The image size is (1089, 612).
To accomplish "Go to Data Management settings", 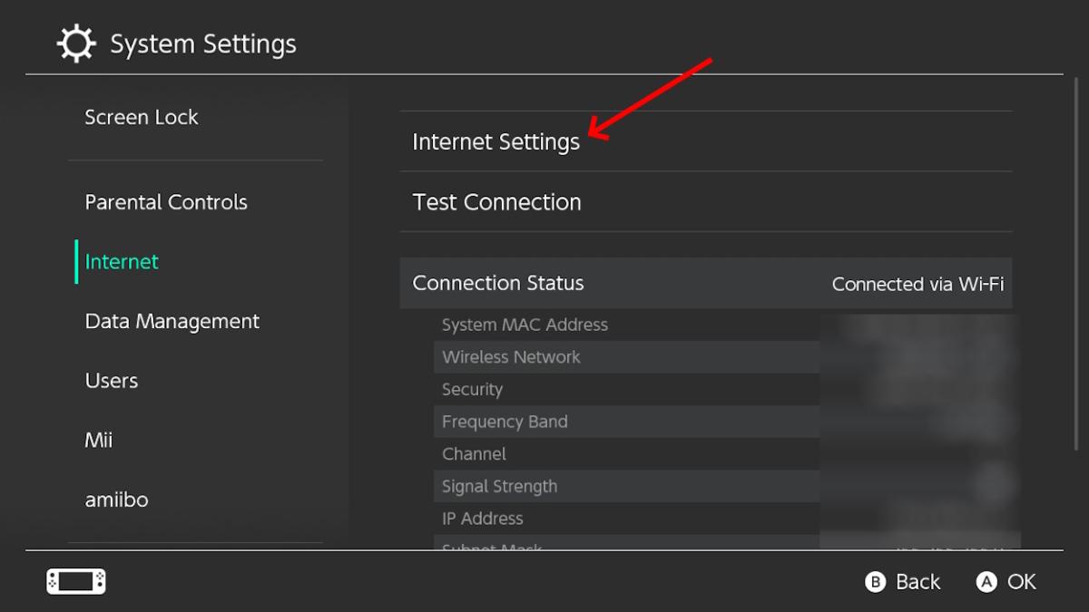I will pos(172,322).
